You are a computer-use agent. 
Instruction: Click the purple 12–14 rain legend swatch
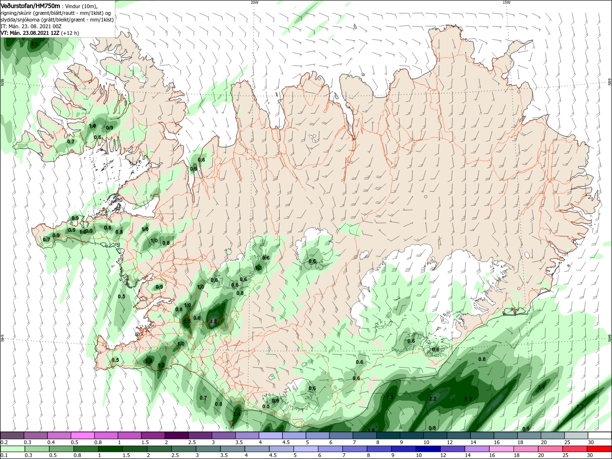coord(452,449)
